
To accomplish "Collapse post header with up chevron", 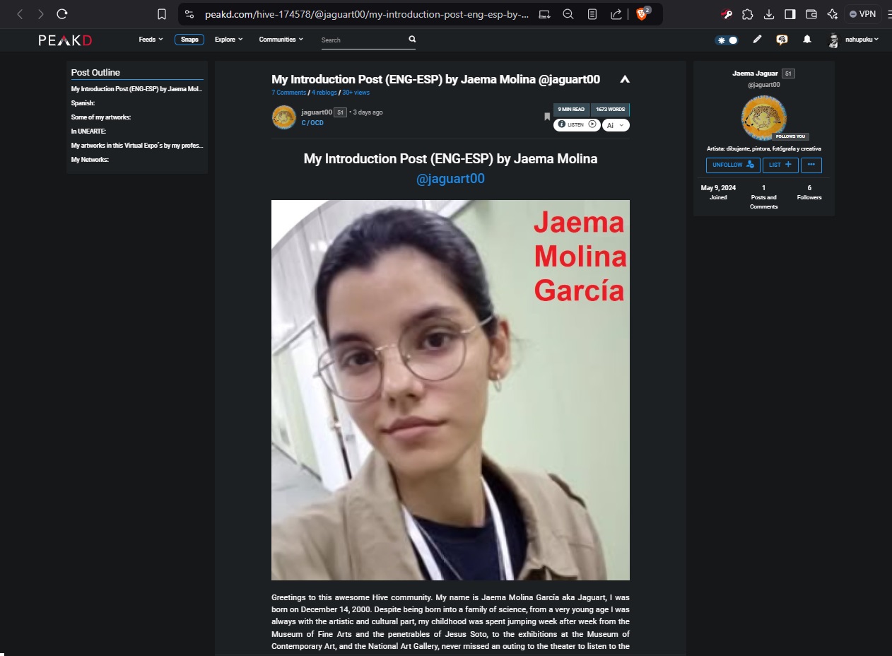I will (624, 80).
